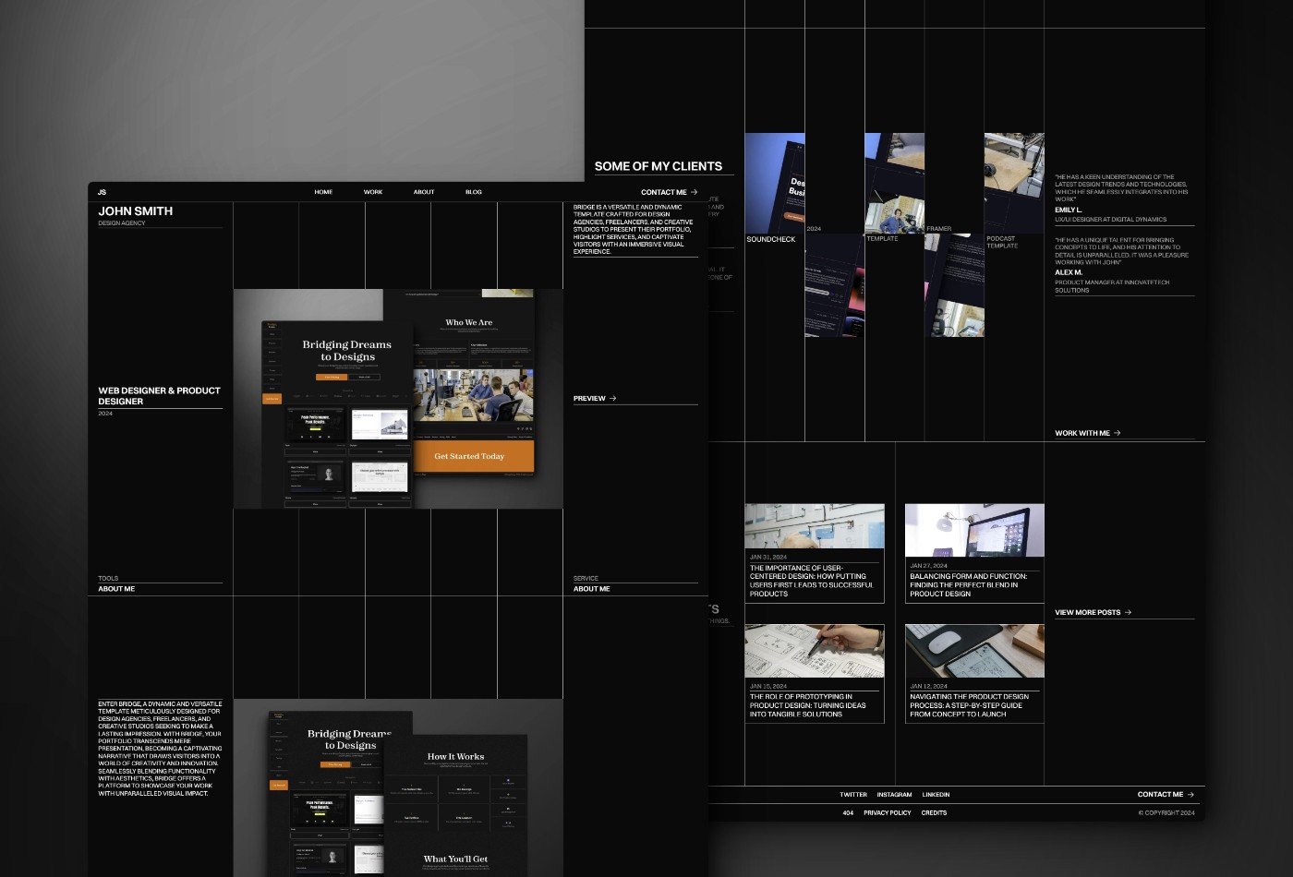The width and height of the screenshot is (1293, 877).
Task: Click the JS logo in the navigation bar
Action: click(x=102, y=192)
